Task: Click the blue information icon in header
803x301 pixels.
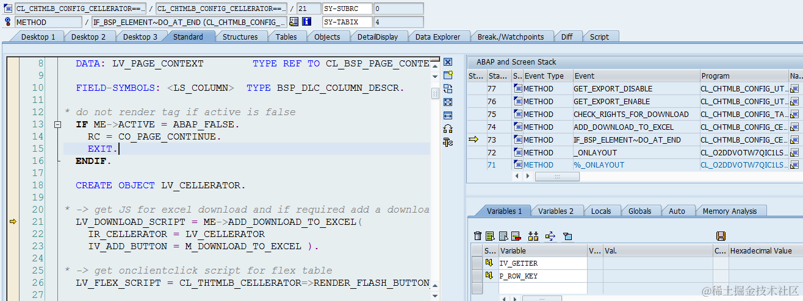Action: point(307,22)
